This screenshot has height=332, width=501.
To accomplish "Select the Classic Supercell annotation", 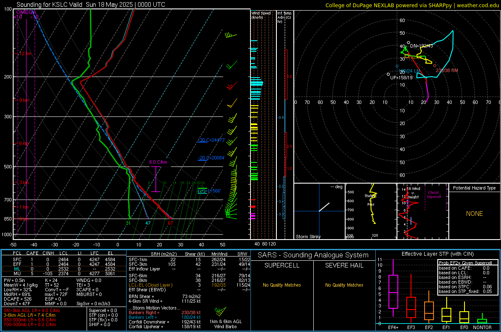I will pyautogui.click(x=433, y=195).
